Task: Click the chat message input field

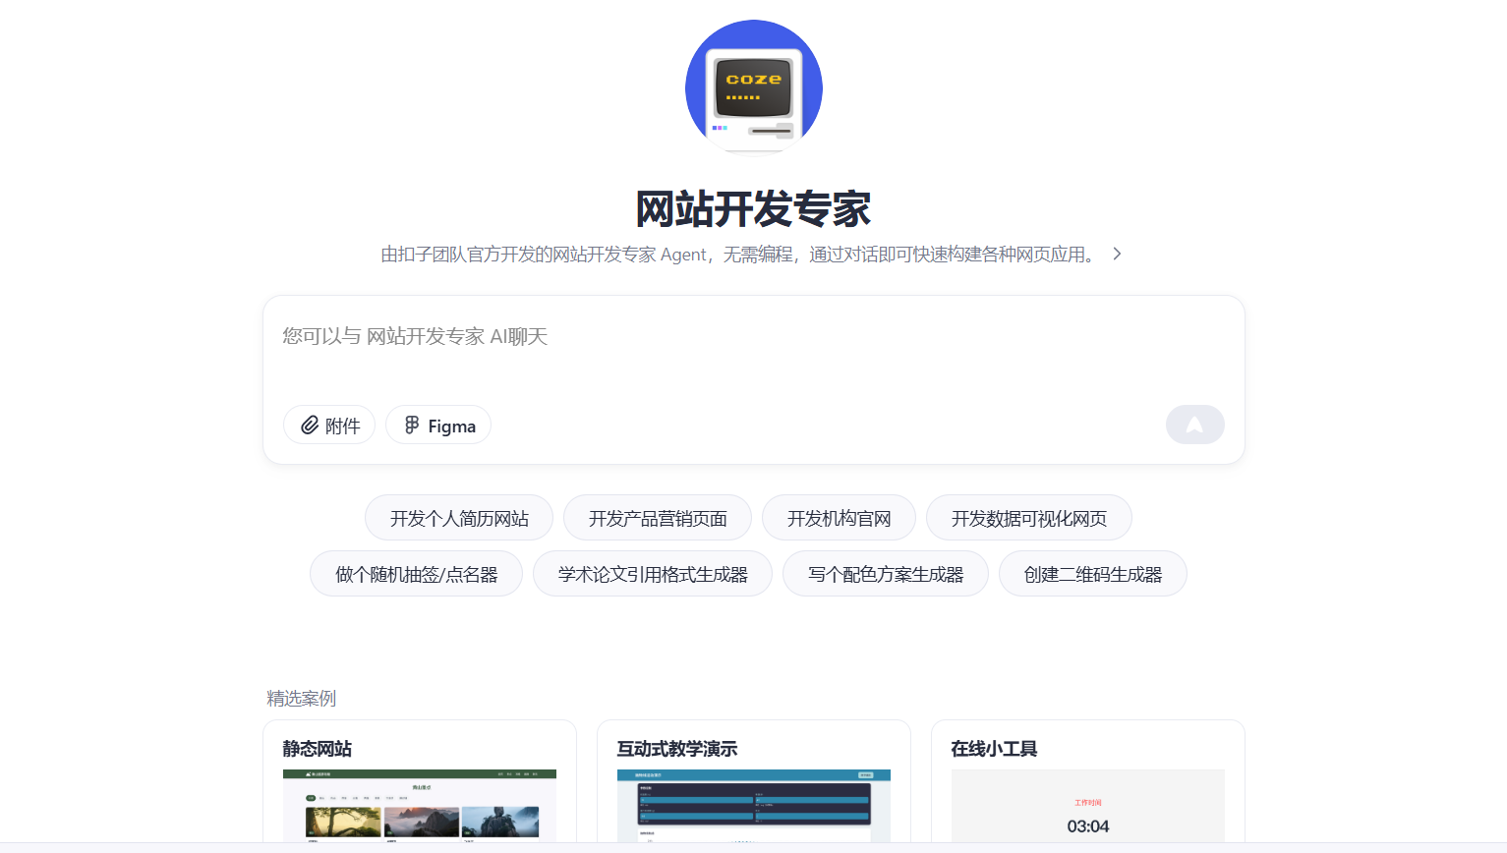Action: point(753,337)
